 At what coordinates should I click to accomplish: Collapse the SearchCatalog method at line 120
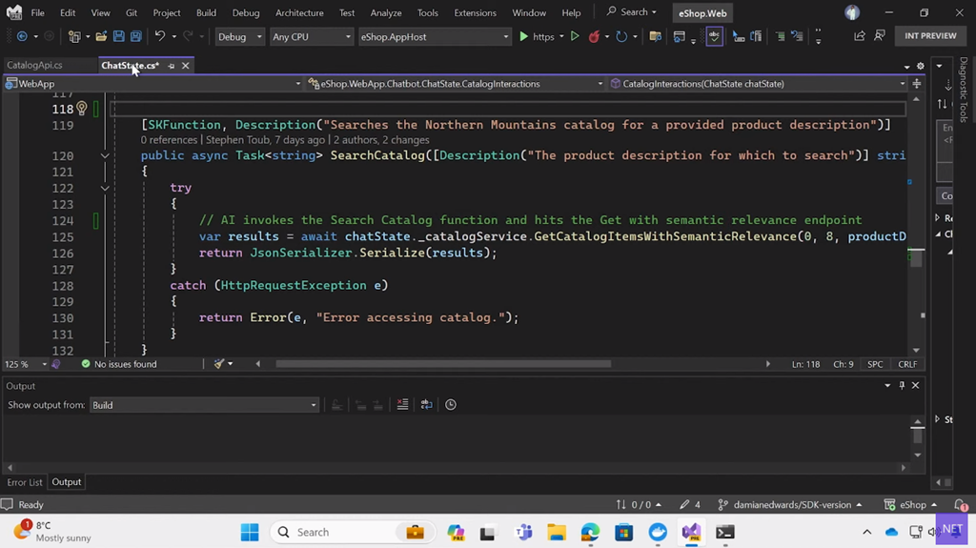(x=105, y=155)
